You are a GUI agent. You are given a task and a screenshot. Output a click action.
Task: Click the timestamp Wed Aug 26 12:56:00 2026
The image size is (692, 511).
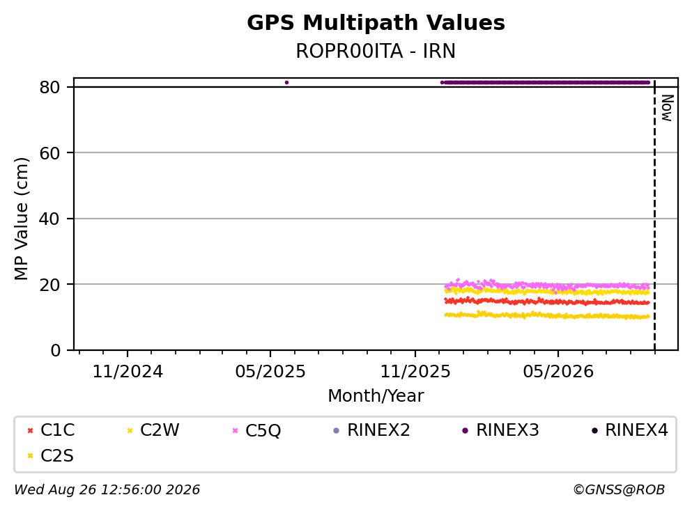tap(107, 489)
